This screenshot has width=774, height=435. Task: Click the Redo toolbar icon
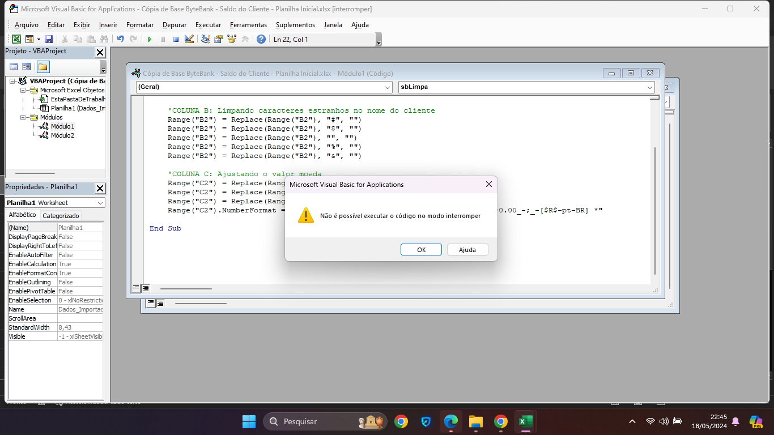pos(133,39)
